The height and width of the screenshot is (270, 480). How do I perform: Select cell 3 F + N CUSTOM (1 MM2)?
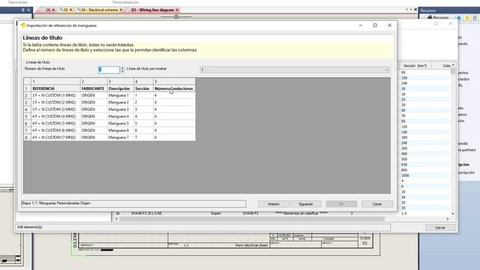point(55,95)
